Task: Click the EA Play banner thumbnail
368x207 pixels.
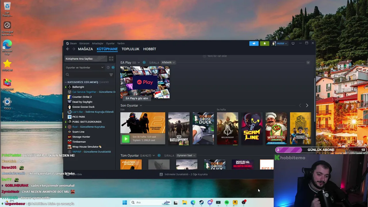Action: [145, 82]
